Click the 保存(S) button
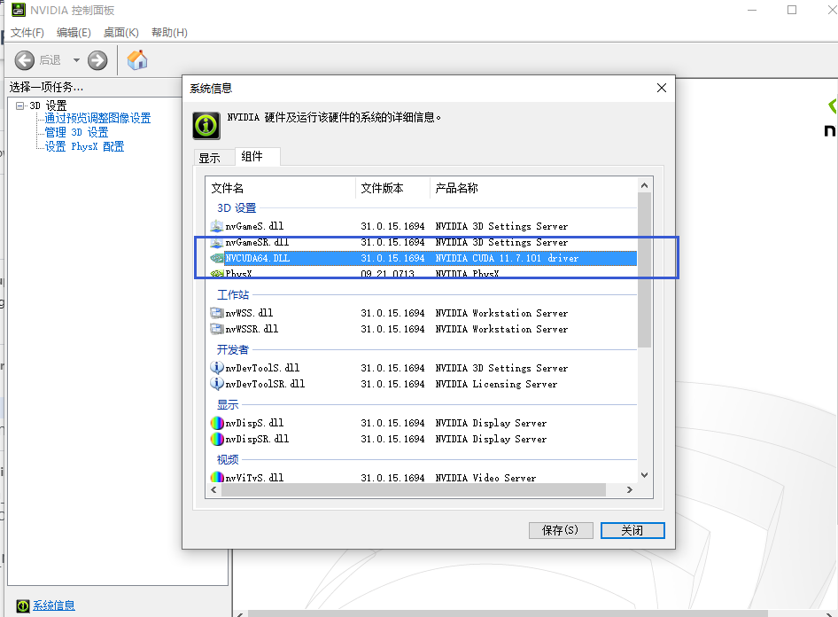838x617 pixels. pos(561,530)
